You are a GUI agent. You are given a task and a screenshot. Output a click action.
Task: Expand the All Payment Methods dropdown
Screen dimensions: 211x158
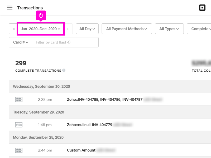coord(127,29)
